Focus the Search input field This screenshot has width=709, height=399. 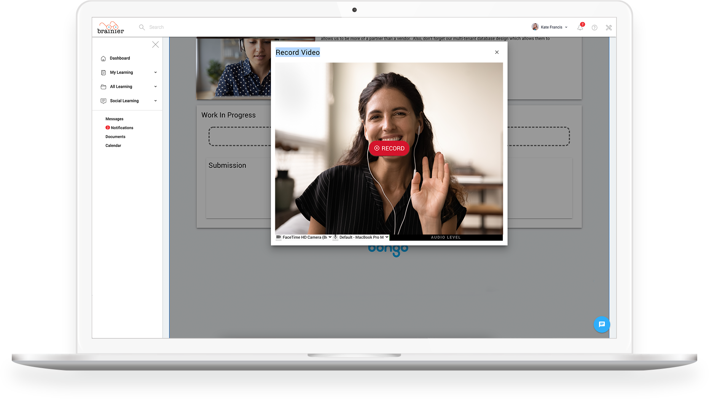tap(156, 27)
